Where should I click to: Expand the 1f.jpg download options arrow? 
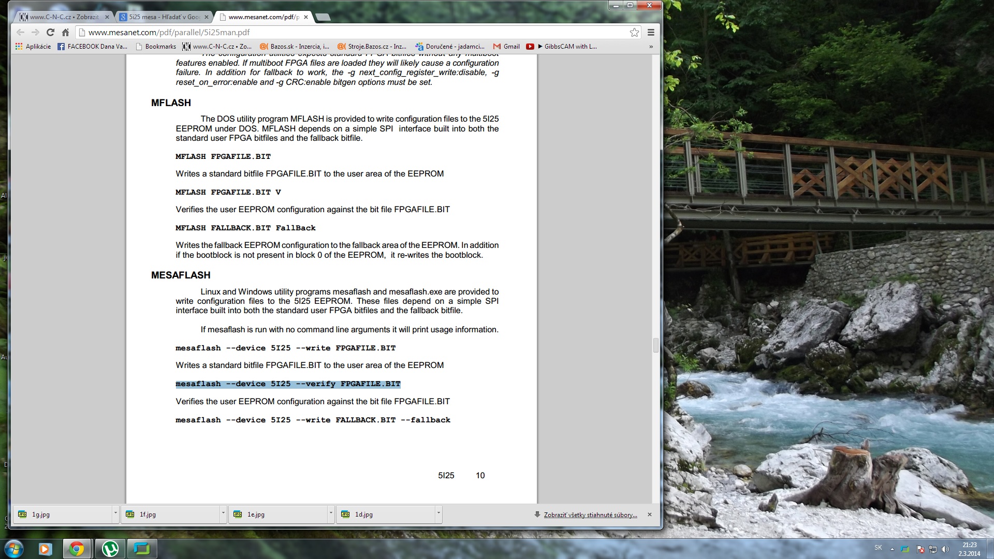(x=223, y=513)
